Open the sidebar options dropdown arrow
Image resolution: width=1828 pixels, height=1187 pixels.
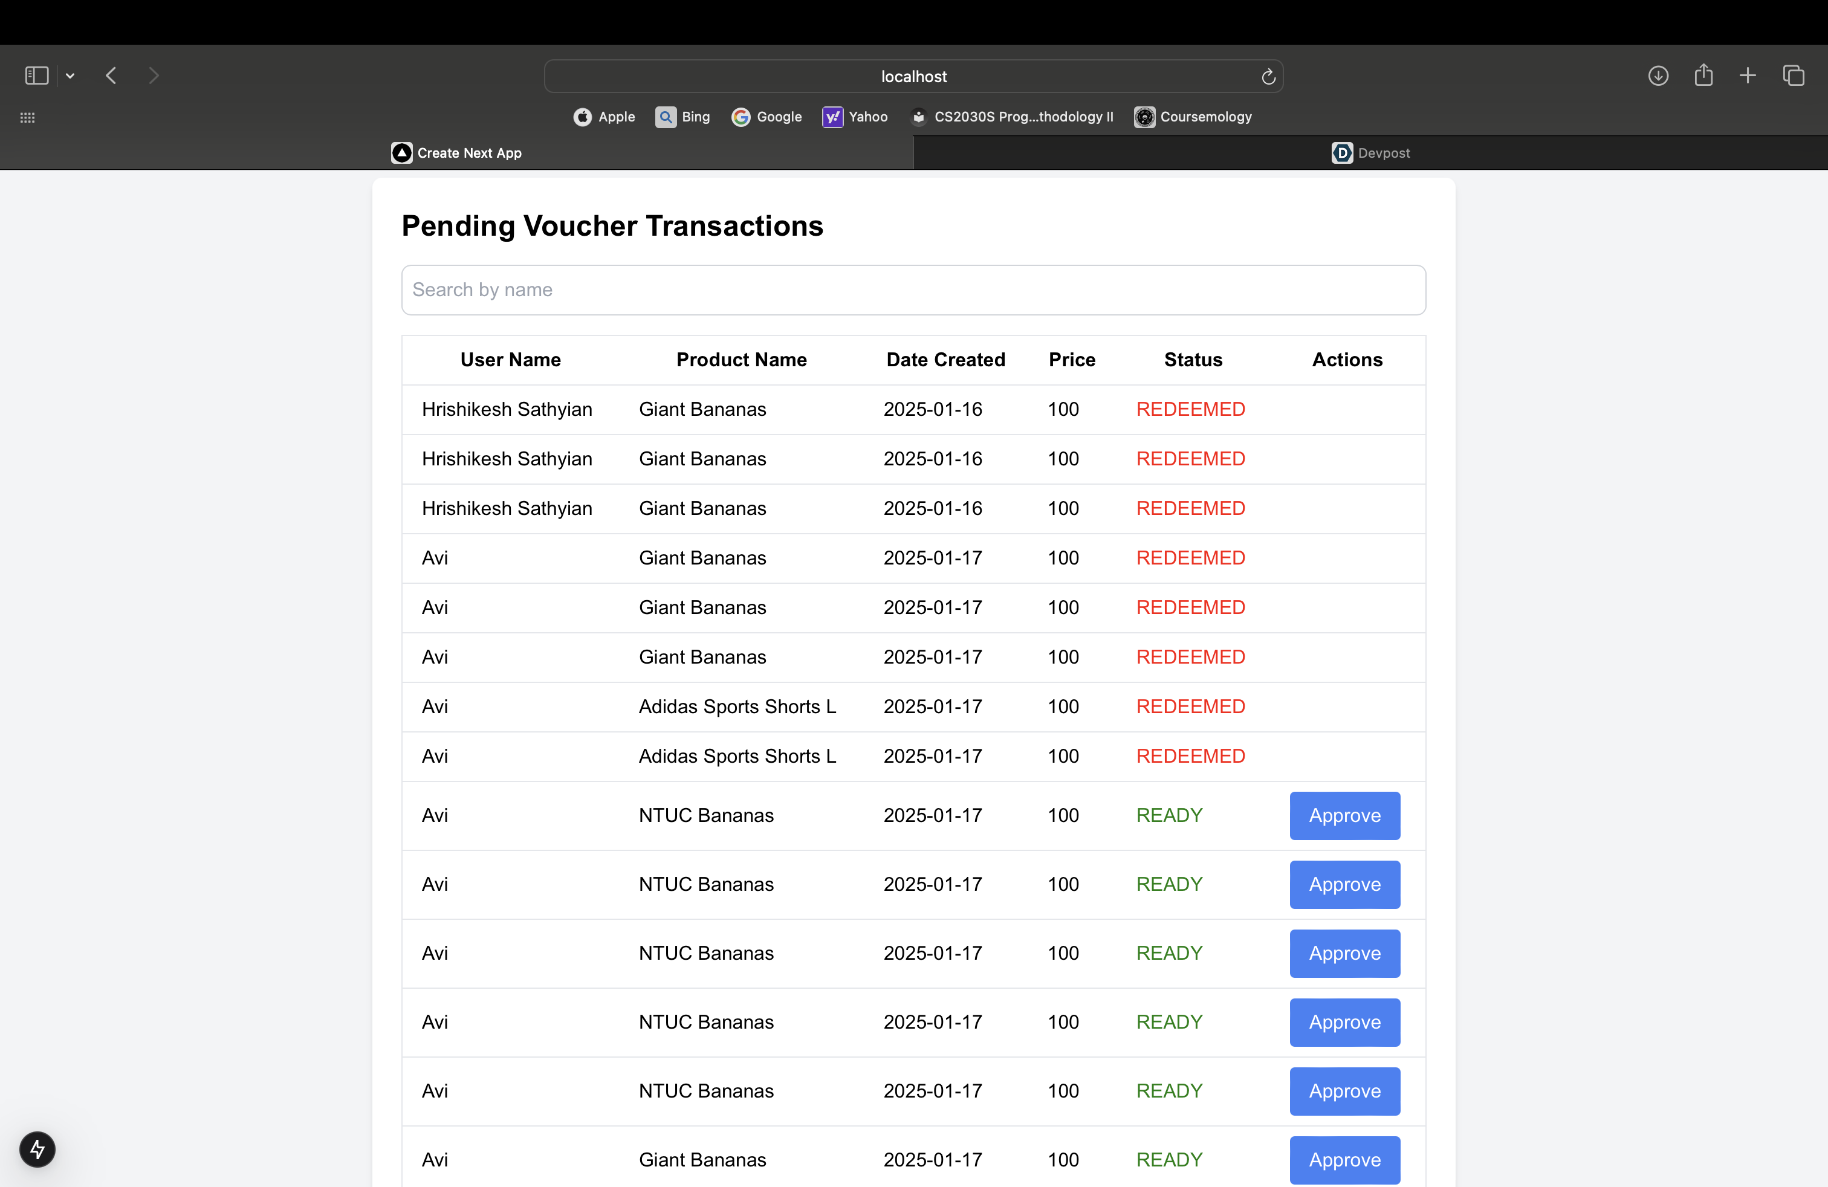[70, 75]
